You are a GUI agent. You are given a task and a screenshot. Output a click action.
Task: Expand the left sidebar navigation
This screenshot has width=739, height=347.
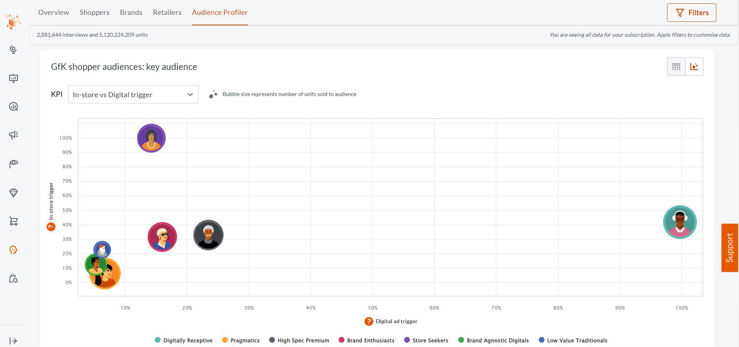pos(13,341)
